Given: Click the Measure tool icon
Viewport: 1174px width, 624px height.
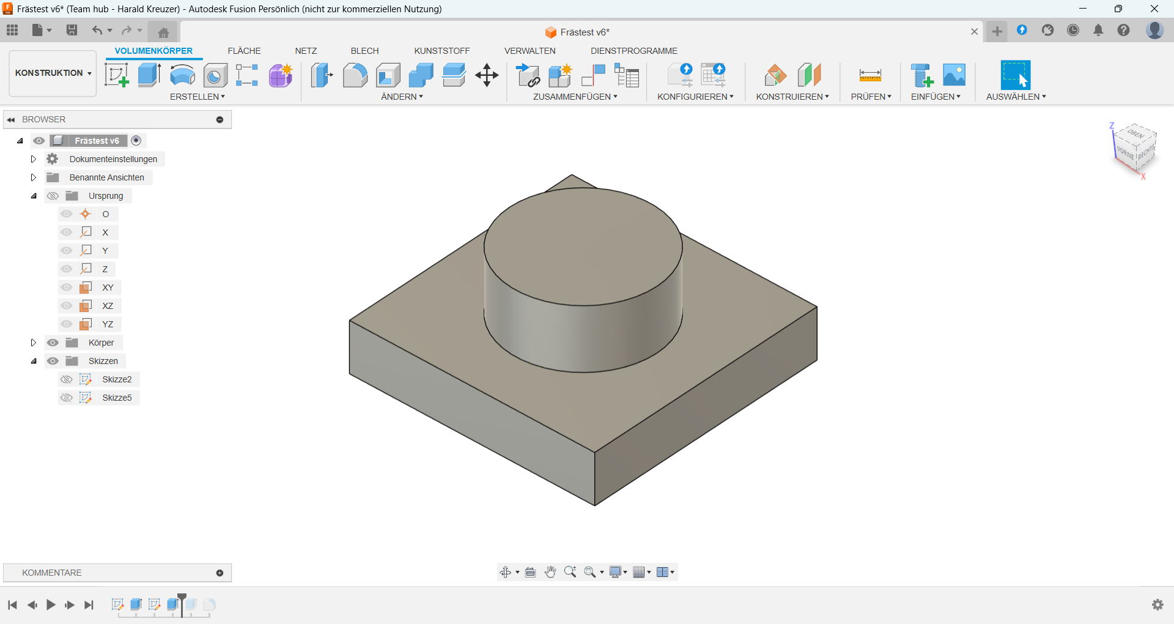Looking at the screenshot, I should [x=869, y=75].
